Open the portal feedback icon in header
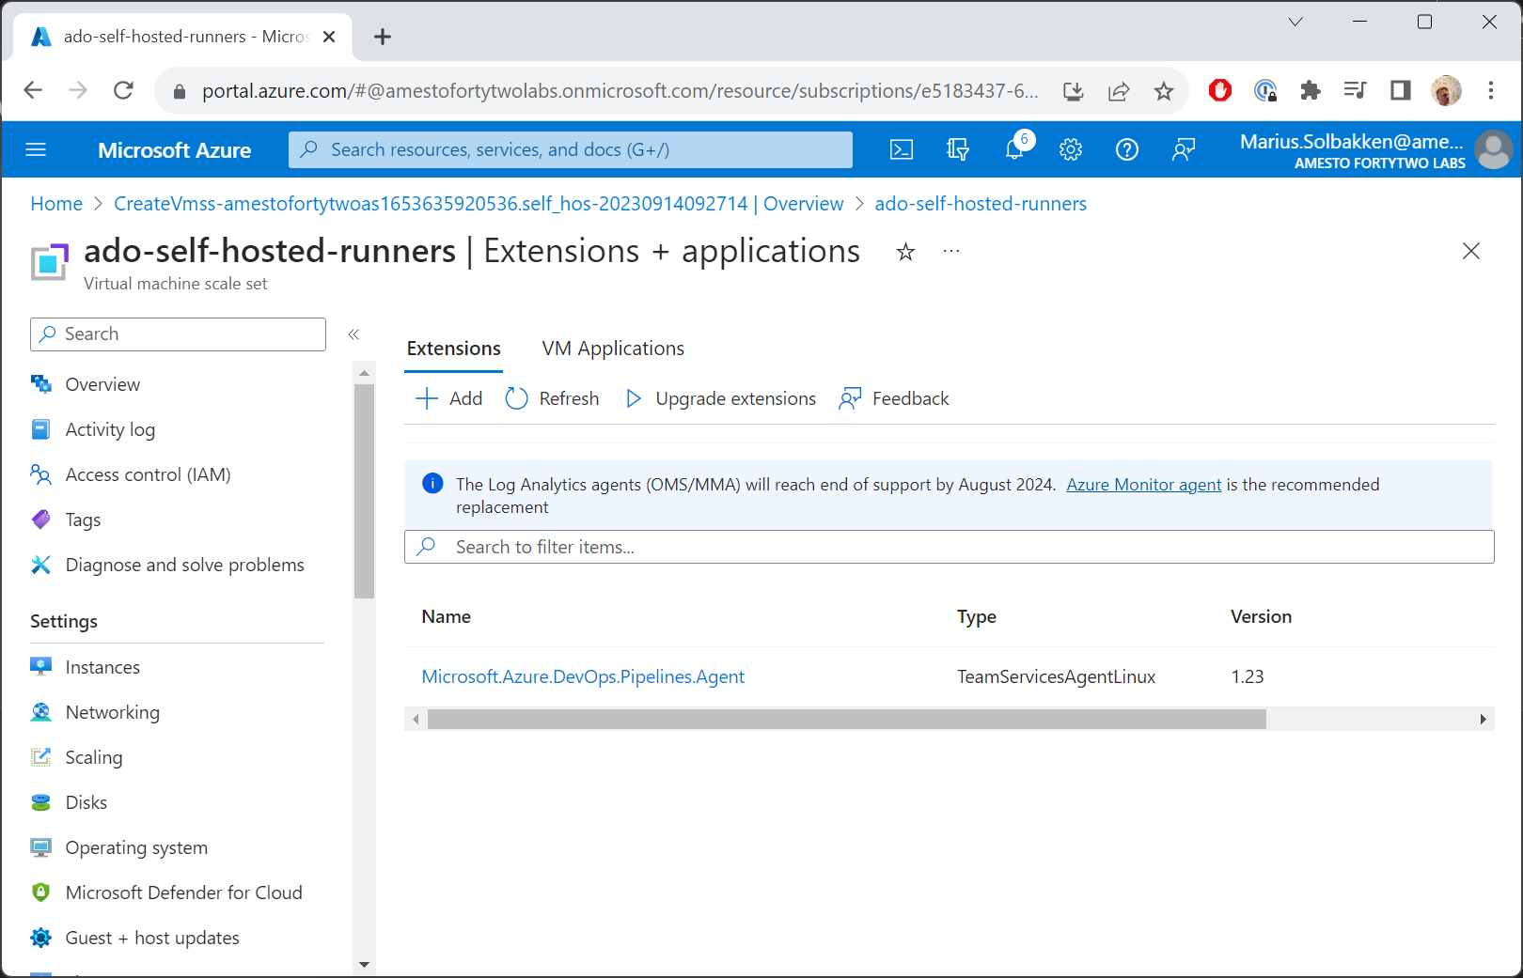1523x978 pixels. [1184, 149]
